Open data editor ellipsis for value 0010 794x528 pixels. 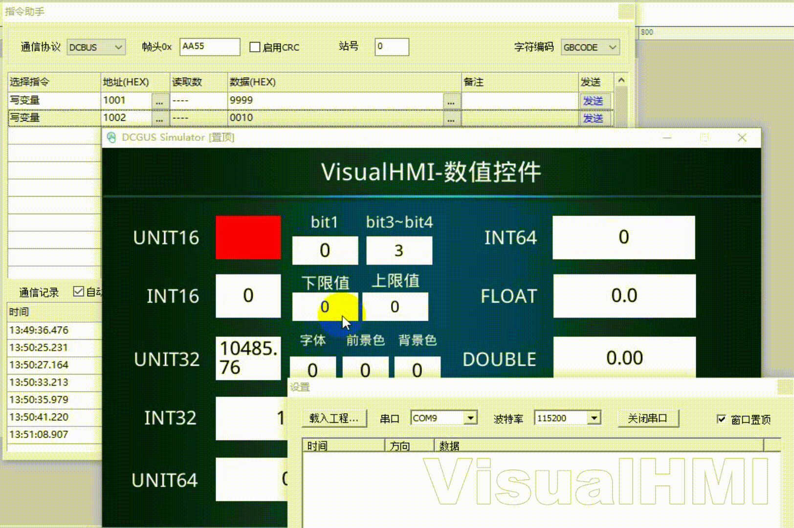(451, 119)
